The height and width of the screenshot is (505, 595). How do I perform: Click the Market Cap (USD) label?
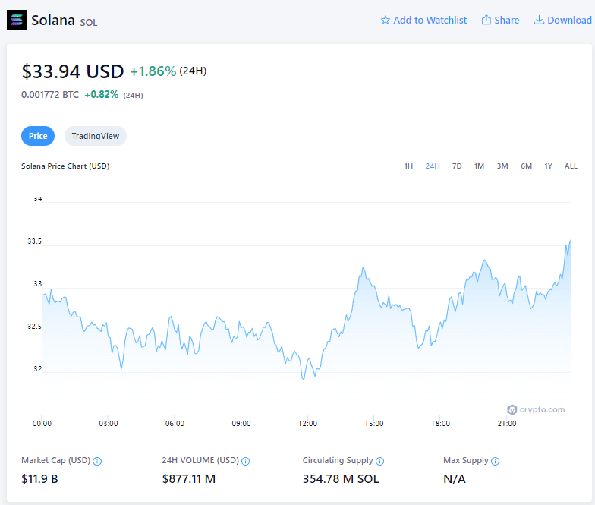(56, 460)
